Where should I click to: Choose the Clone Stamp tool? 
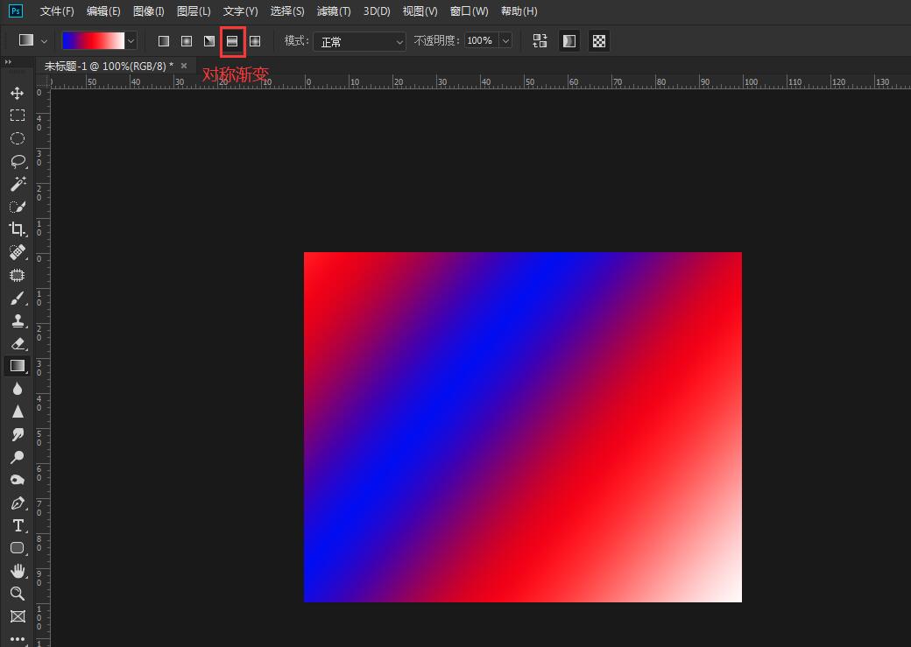(17, 320)
